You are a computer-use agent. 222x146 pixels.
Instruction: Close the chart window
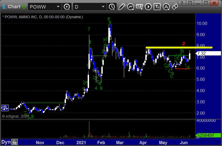tap(214, 3)
